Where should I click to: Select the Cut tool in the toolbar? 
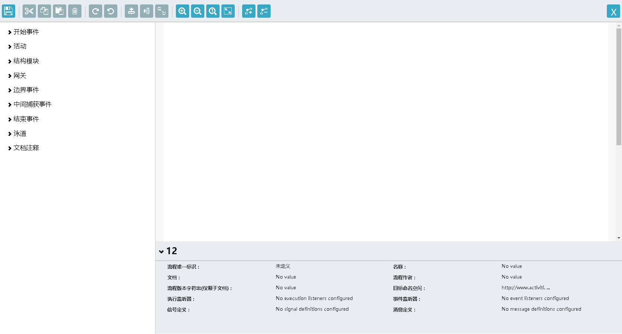click(29, 11)
